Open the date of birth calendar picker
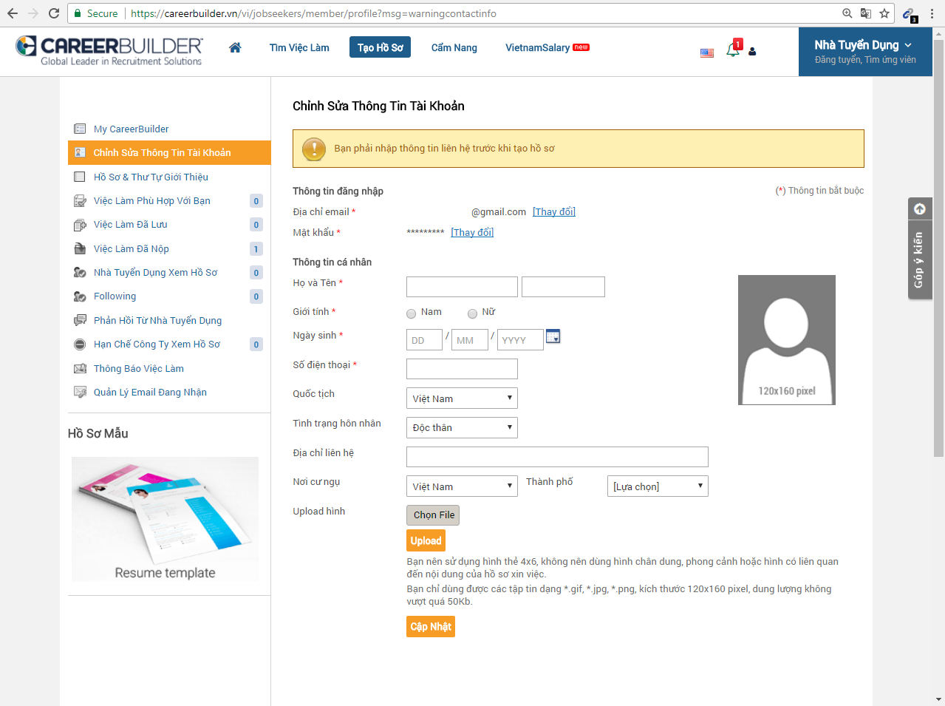This screenshot has width=945, height=706. 553,337
